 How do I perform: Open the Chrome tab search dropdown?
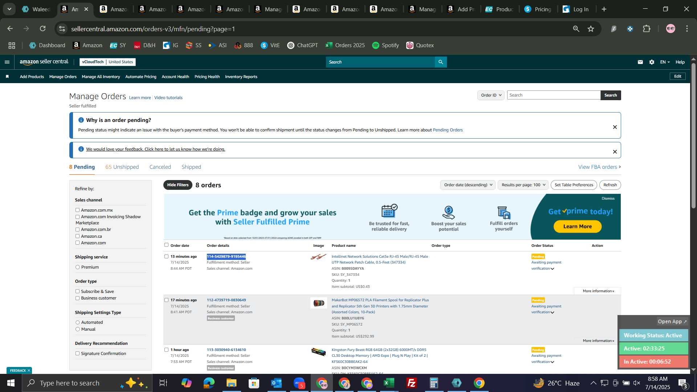point(9,9)
